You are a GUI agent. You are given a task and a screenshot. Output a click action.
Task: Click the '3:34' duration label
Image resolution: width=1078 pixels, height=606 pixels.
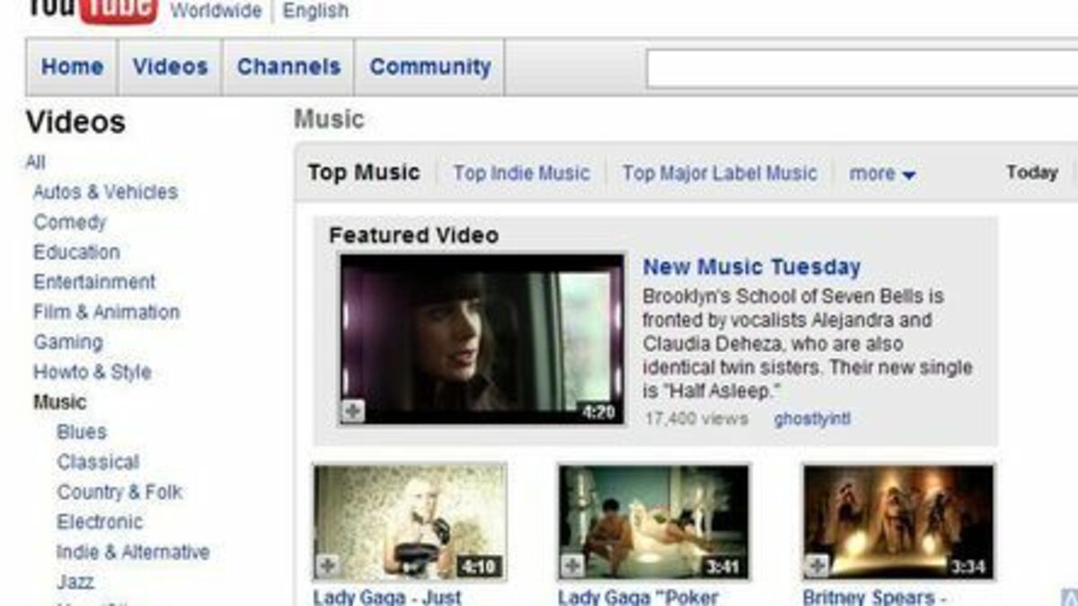(968, 566)
